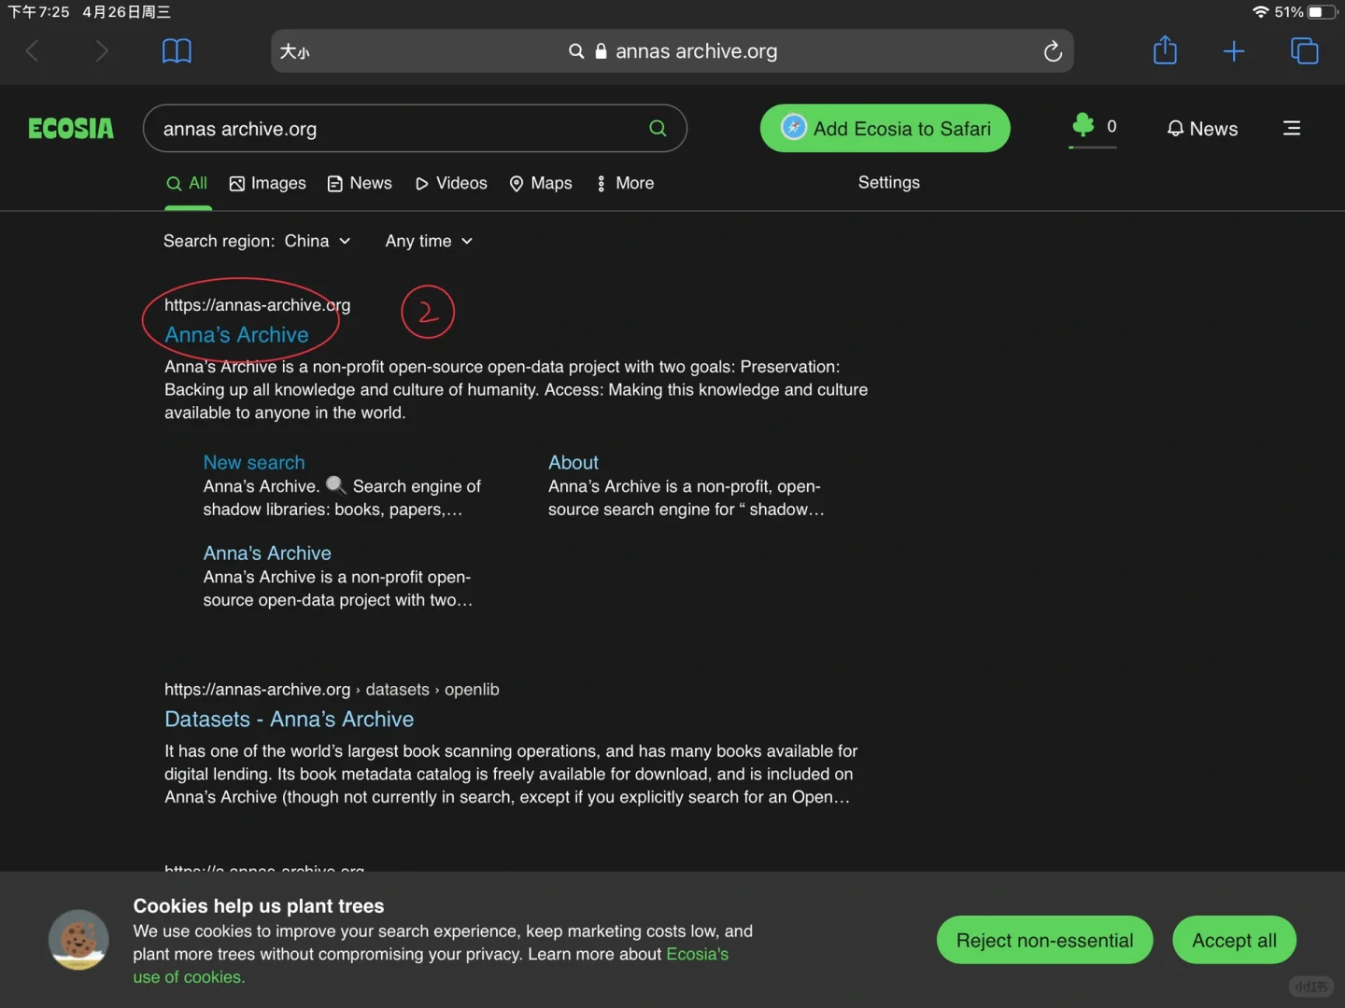1345x1008 pixels.
Task: Tap the Safari back arrow
Action: pyautogui.click(x=33, y=50)
